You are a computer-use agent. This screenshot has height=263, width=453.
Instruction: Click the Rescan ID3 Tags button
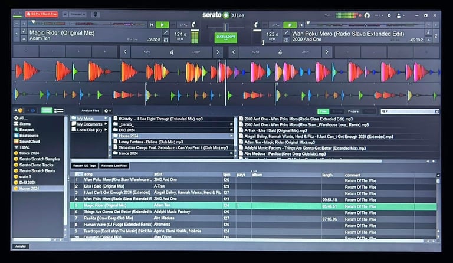(x=84, y=166)
